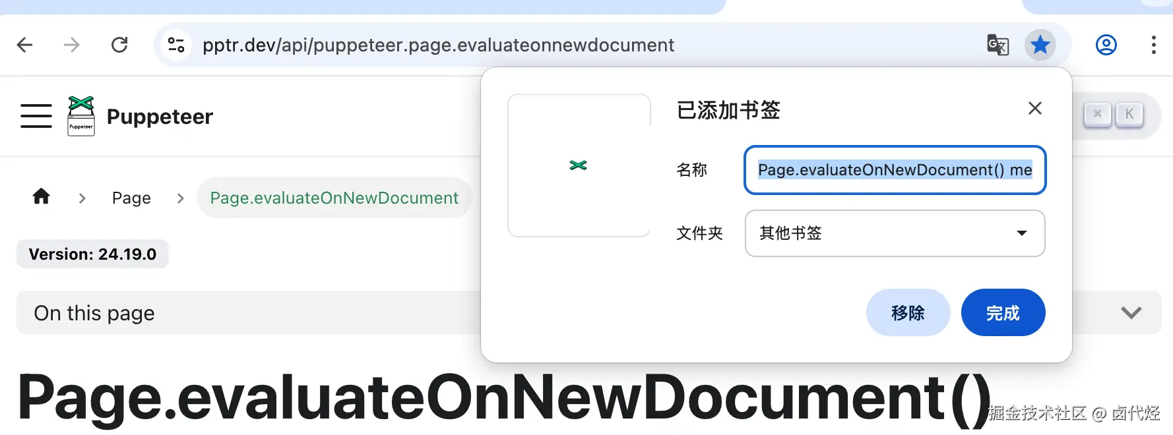Click the 移除 button
The height and width of the screenshot is (435, 1173).
click(908, 312)
